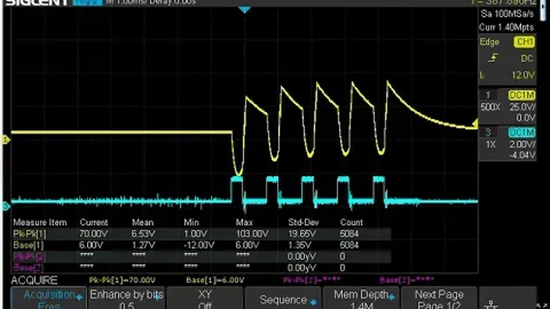This screenshot has height=309, width=550.
Task: Click the DC trigger coupling label
Action: click(527, 58)
